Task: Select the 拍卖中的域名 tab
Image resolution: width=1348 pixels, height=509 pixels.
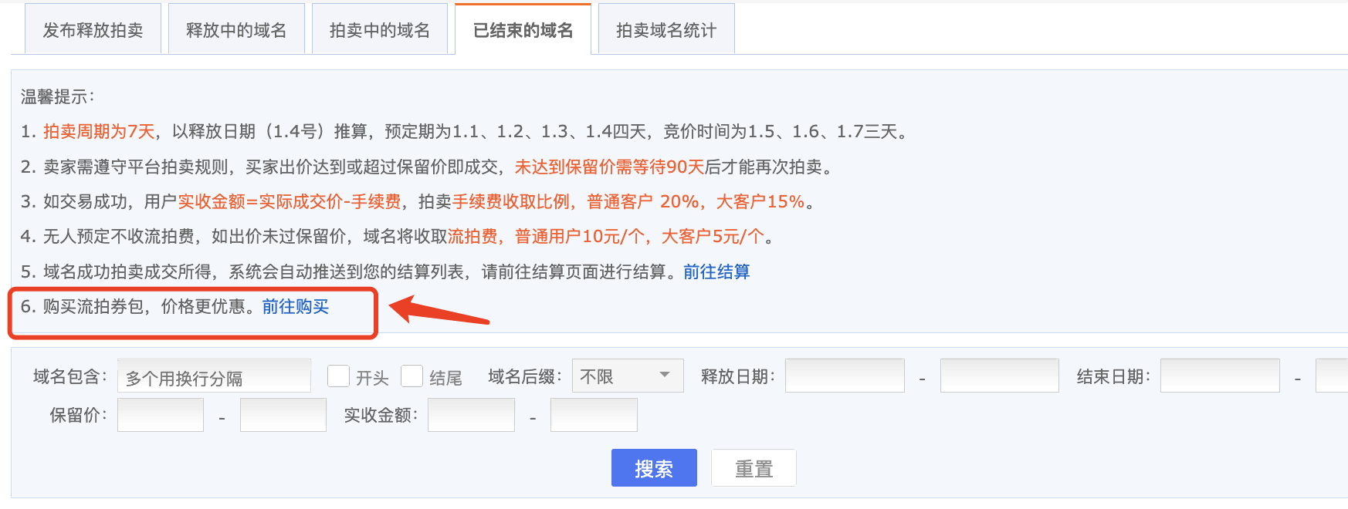Action: 380,29
